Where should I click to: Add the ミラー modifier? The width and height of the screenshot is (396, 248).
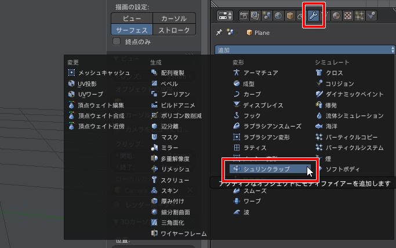165,148
